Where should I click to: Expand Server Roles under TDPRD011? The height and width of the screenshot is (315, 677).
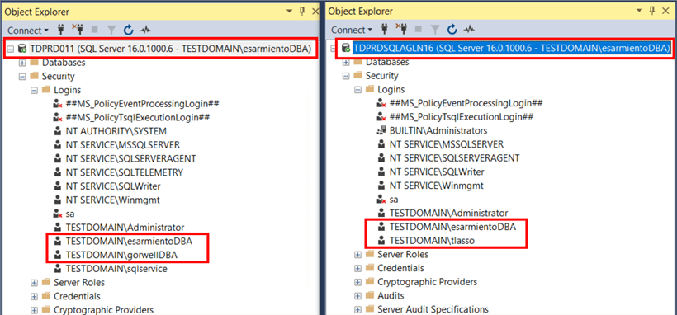34,283
